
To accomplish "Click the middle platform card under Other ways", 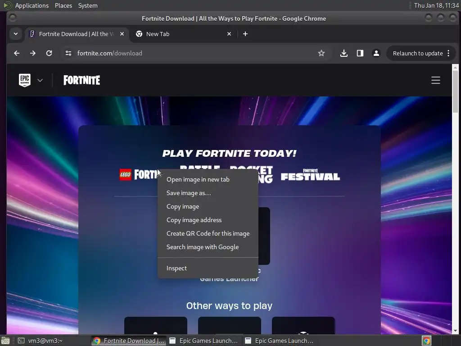I will [229, 325].
